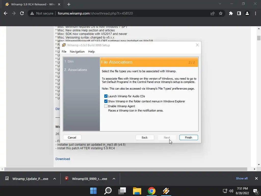Viewport: 261px width, 196px height.
Task: Open the tab search chevron in Chrome
Action: (x=220, y=4)
